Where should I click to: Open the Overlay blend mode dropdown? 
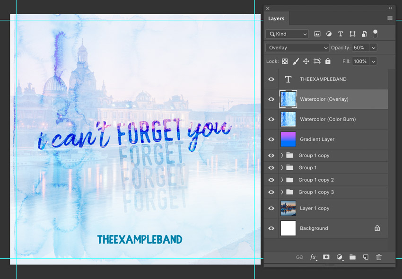click(x=297, y=48)
